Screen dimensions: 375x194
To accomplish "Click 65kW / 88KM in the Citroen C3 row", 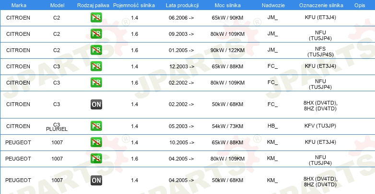I will [x=227, y=66].
